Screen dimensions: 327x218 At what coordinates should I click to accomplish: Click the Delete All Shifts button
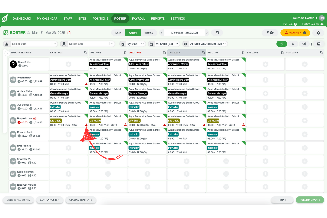pos(18,200)
